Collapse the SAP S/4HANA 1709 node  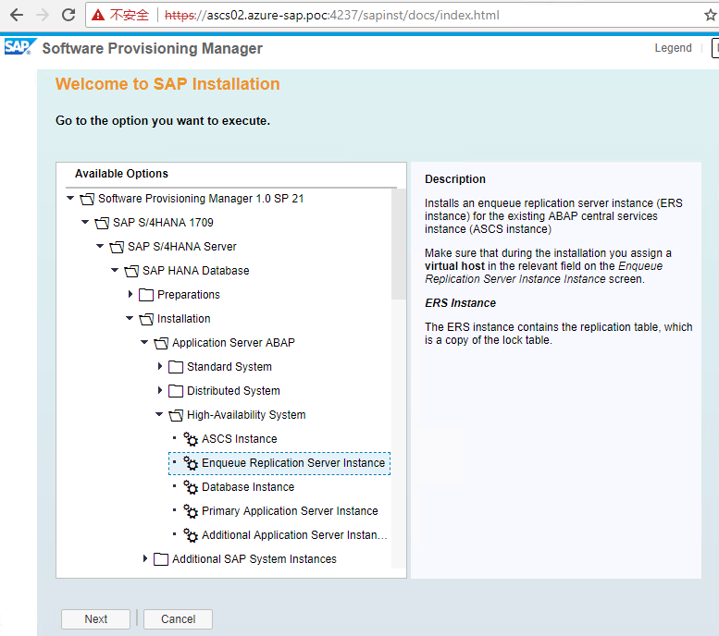pos(85,222)
